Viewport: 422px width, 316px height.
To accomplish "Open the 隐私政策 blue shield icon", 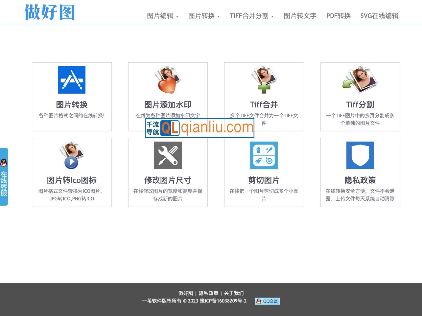I will (360, 155).
